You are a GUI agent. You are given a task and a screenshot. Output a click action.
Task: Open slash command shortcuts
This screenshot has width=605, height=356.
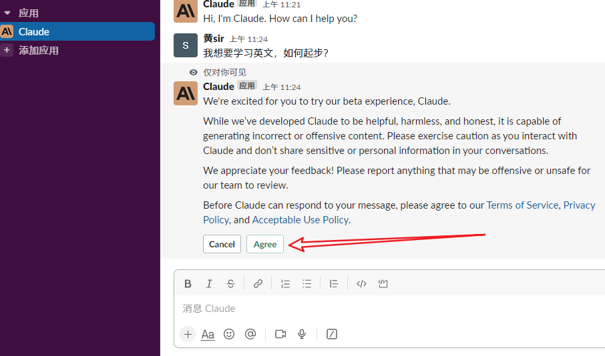coord(332,334)
